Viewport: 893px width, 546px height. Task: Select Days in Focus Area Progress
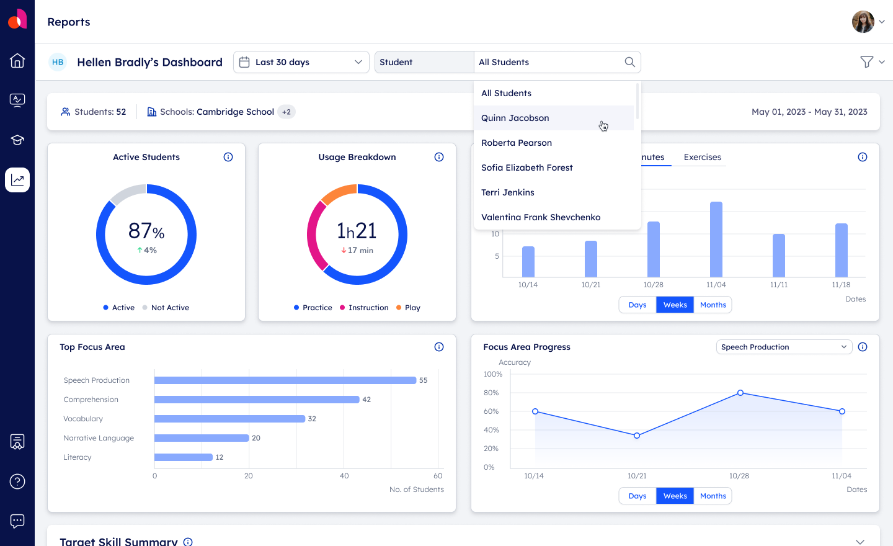638,496
